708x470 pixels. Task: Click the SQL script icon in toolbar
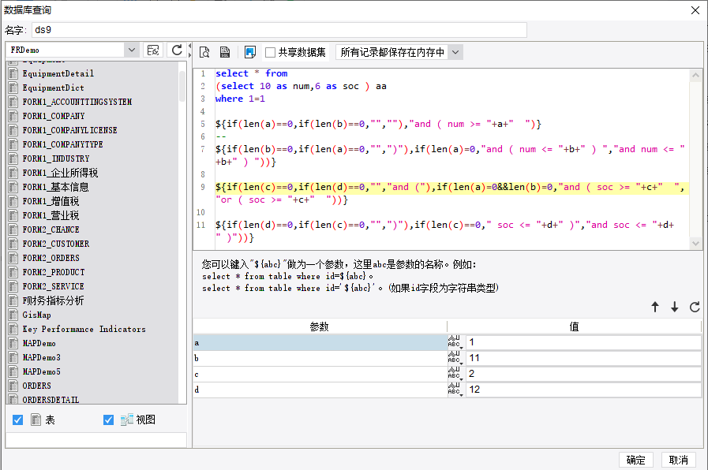pyautogui.click(x=225, y=52)
